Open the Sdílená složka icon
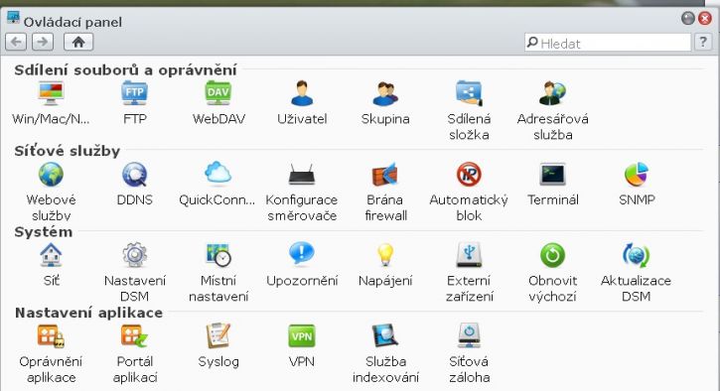This screenshot has width=720, height=391. (x=469, y=93)
